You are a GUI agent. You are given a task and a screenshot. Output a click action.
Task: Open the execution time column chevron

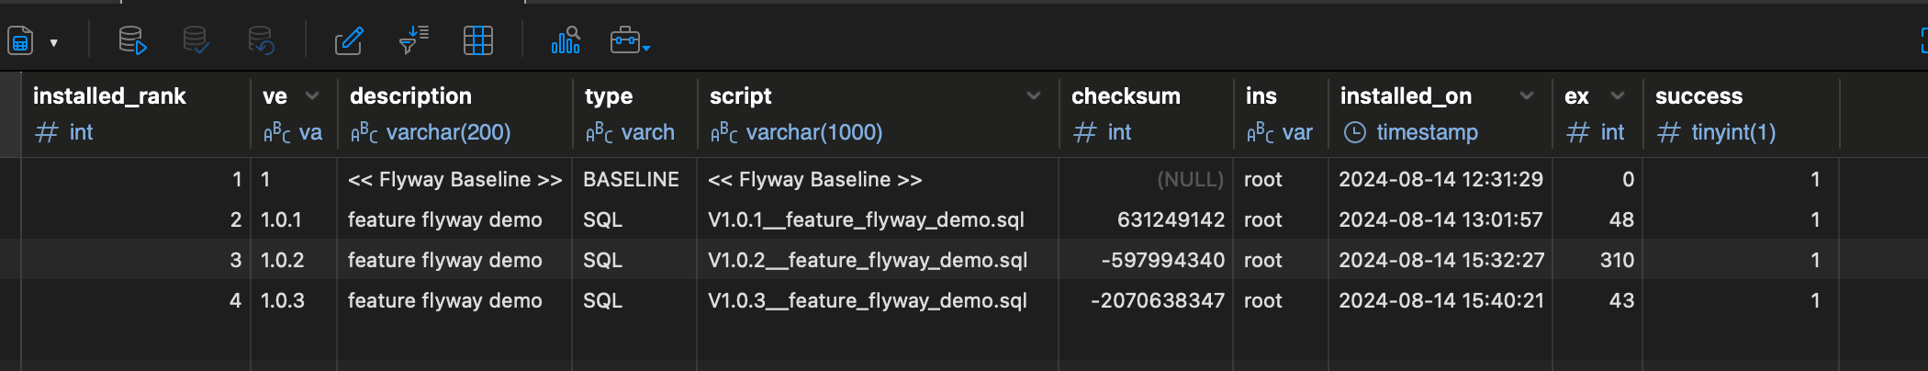[1618, 96]
